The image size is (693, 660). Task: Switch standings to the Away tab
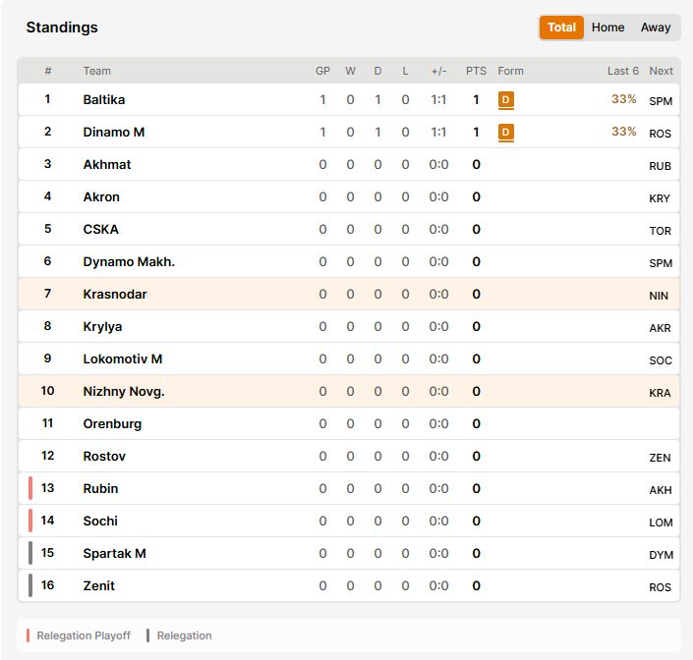pos(656,27)
